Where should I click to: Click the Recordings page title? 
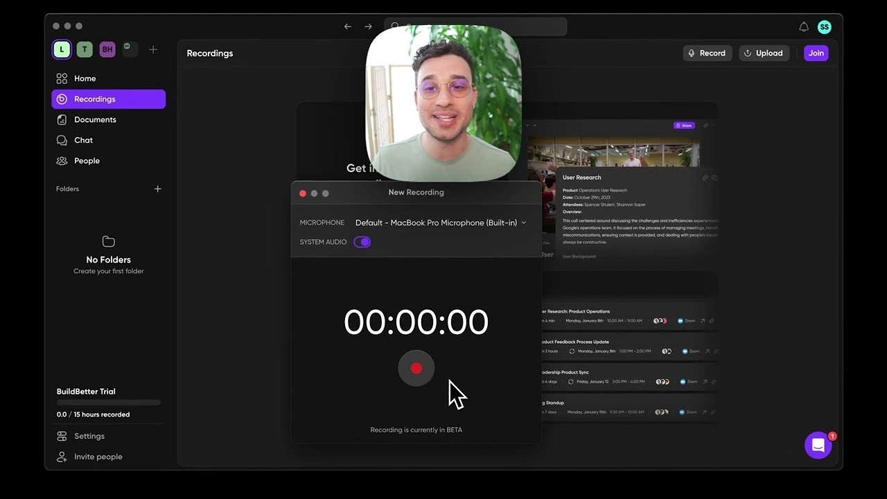pos(210,53)
